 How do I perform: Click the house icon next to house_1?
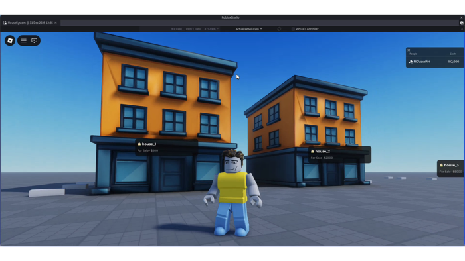(139, 144)
